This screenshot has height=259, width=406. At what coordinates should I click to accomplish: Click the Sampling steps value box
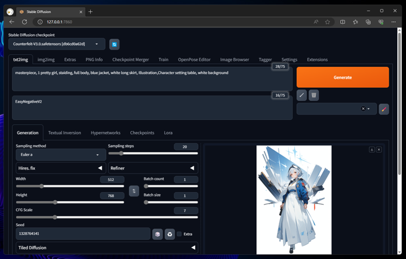tap(186, 147)
